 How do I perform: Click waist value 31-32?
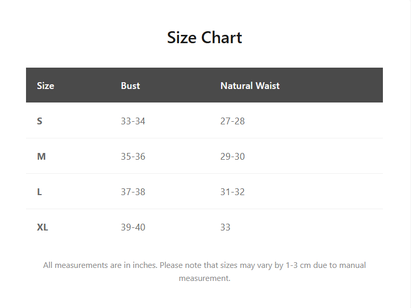coord(232,192)
